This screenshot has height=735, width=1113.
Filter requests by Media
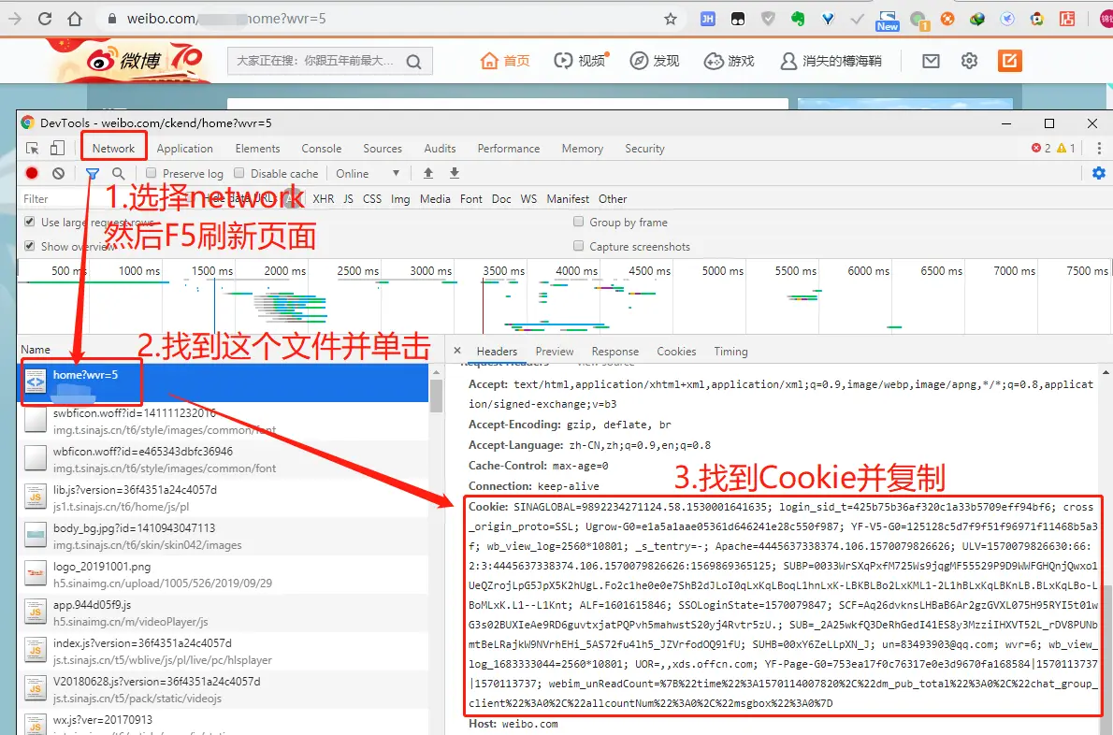[x=435, y=199]
